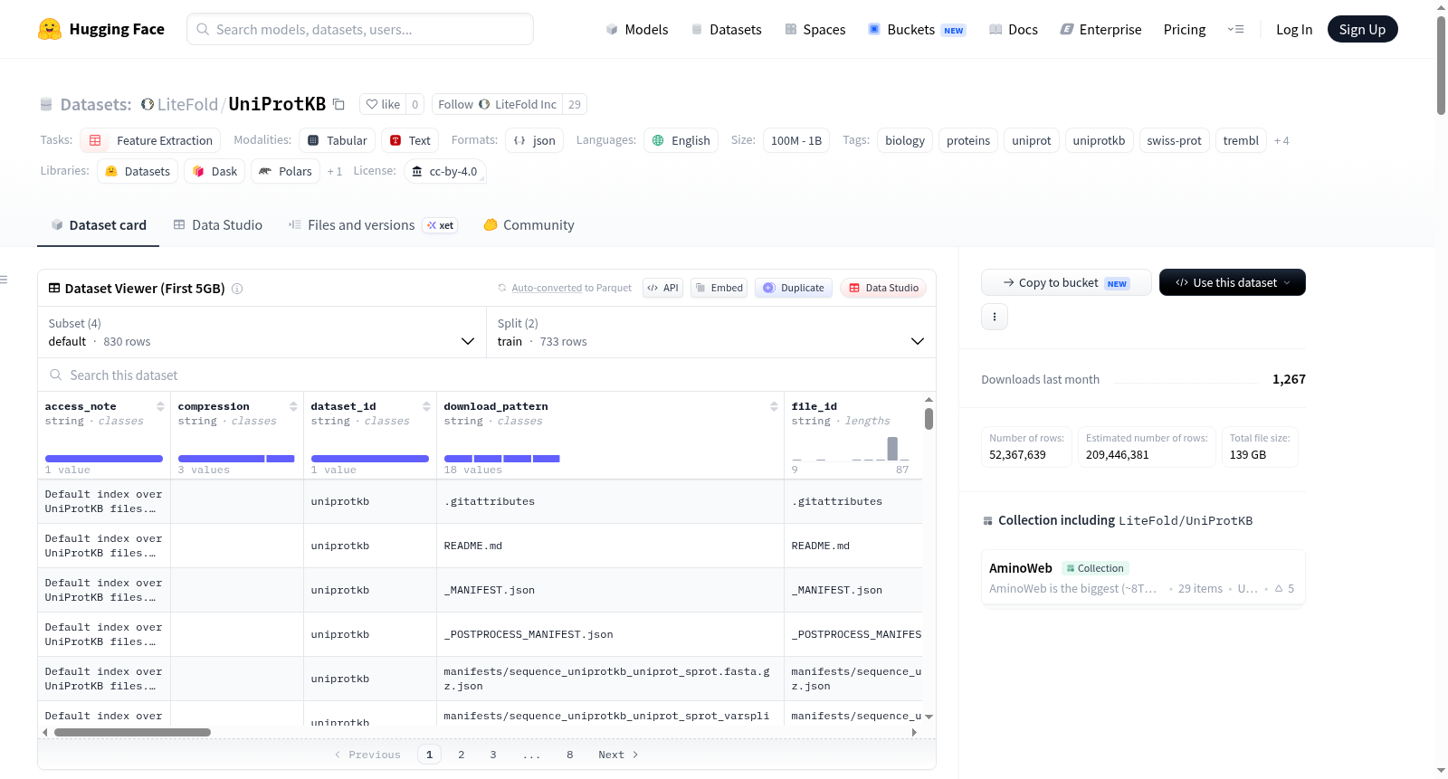This screenshot has width=1448, height=779.
Task: Go to the Pricing page
Action: [x=1185, y=29]
